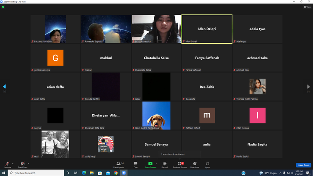Select the Chatabella Salsa tile

(x=156, y=58)
